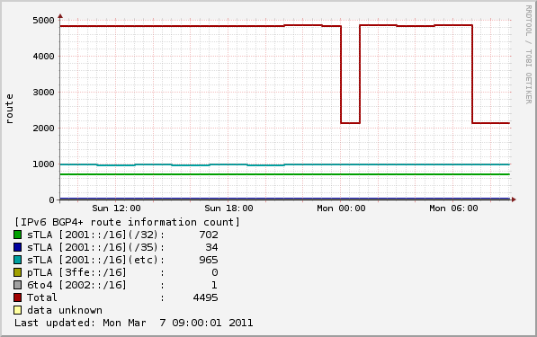This screenshot has height=337, width=537.
Task: Click the teal sTLA etc legend swatch
Action: [17, 260]
